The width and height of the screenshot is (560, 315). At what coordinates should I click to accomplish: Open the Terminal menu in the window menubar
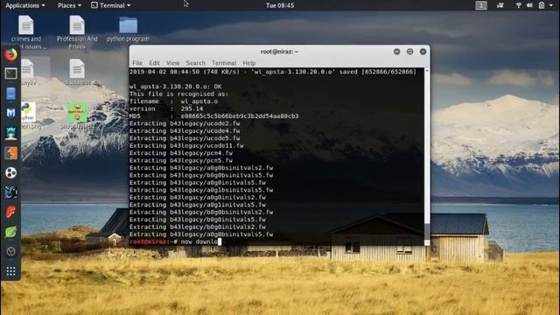click(x=224, y=63)
